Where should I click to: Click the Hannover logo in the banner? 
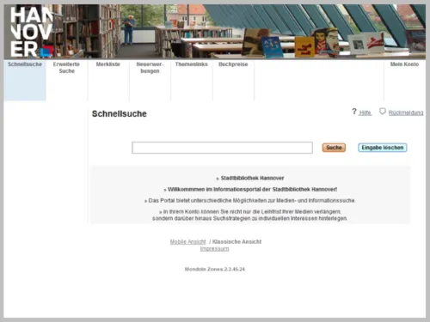[x=32, y=32]
